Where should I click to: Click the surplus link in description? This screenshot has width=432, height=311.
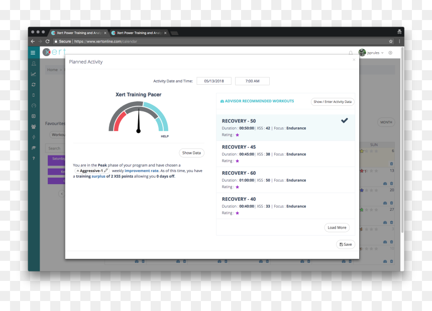(98, 176)
